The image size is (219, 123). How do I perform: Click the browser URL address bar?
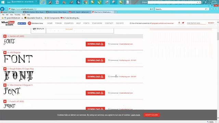coord(78,9)
